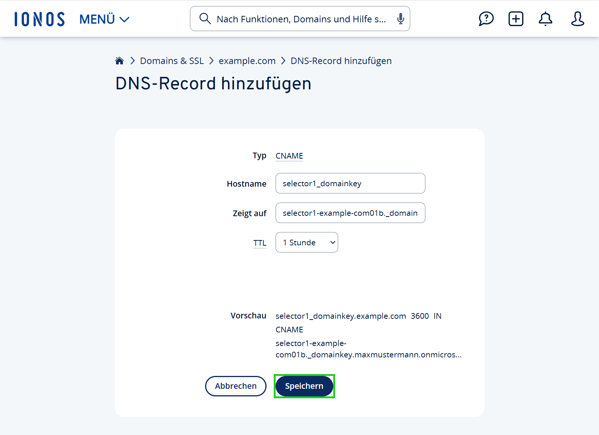The image size is (599, 435).
Task: Click the Vorschau label
Action: pyautogui.click(x=248, y=316)
